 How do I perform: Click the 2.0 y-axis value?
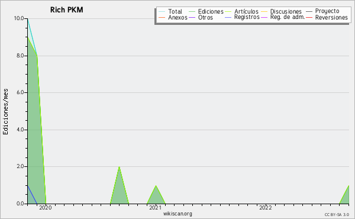20,166
